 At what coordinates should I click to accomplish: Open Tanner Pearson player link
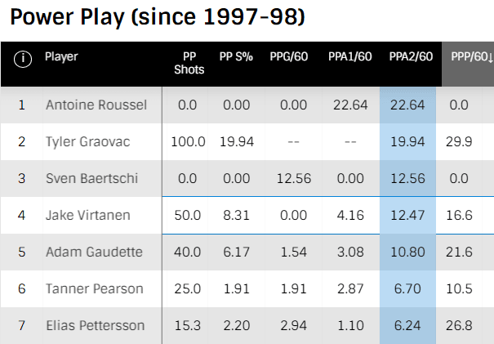click(94, 289)
